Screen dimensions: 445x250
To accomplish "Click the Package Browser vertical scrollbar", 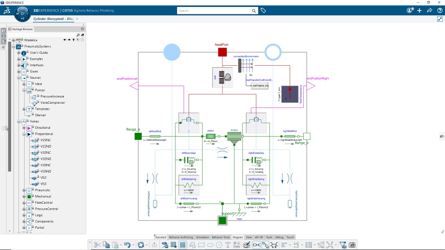I will pyautogui.click(x=9, y=106).
